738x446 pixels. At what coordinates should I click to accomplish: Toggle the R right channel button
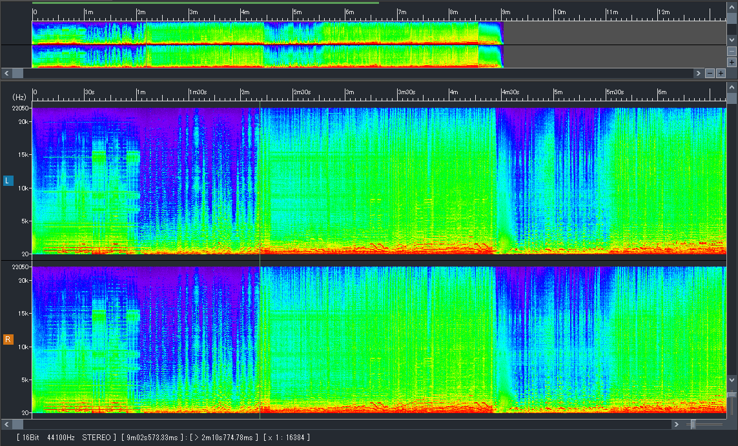click(8, 340)
